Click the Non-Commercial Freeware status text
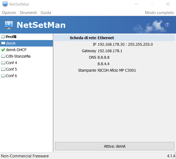The width and height of the screenshot is (176, 159). pos(25,156)
